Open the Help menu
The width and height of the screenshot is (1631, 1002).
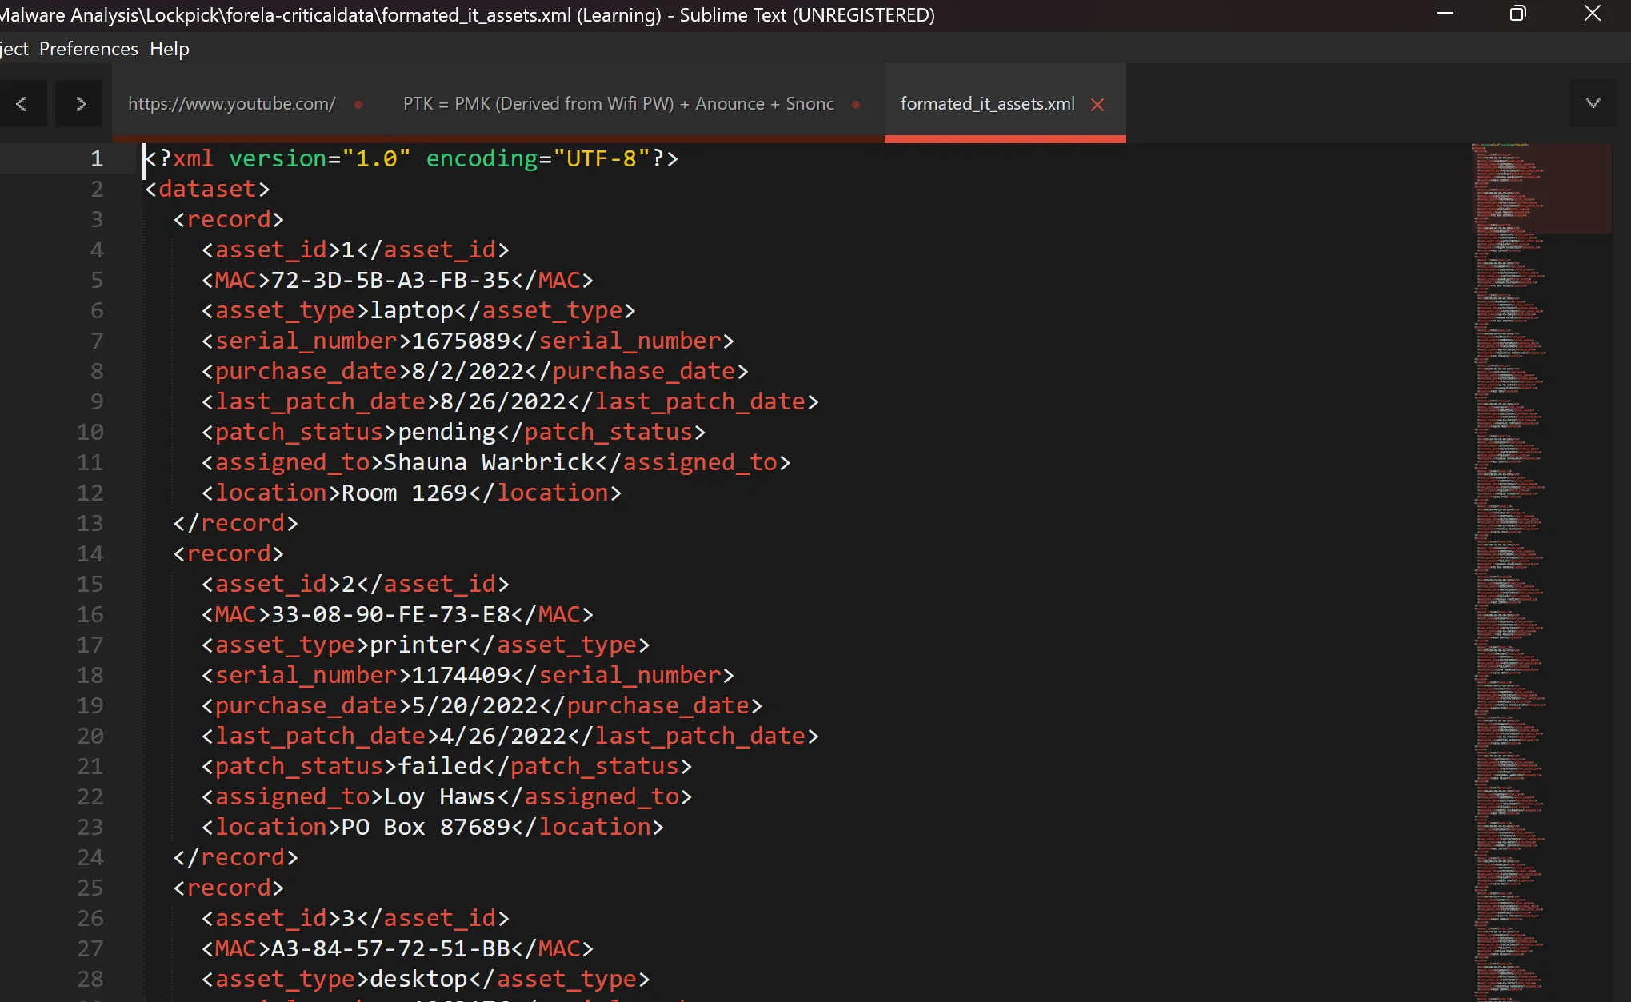[169, 49]
